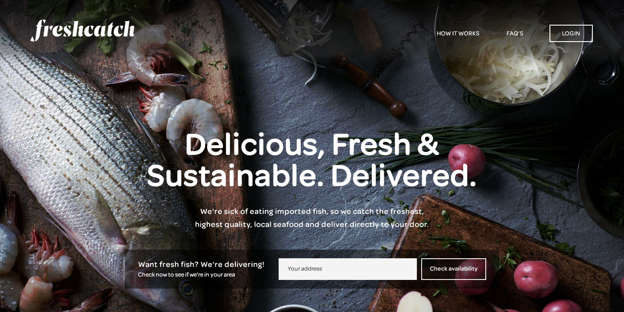
Task: Click the 'highest quality, local seafood' text line
Action: [312, 224]
